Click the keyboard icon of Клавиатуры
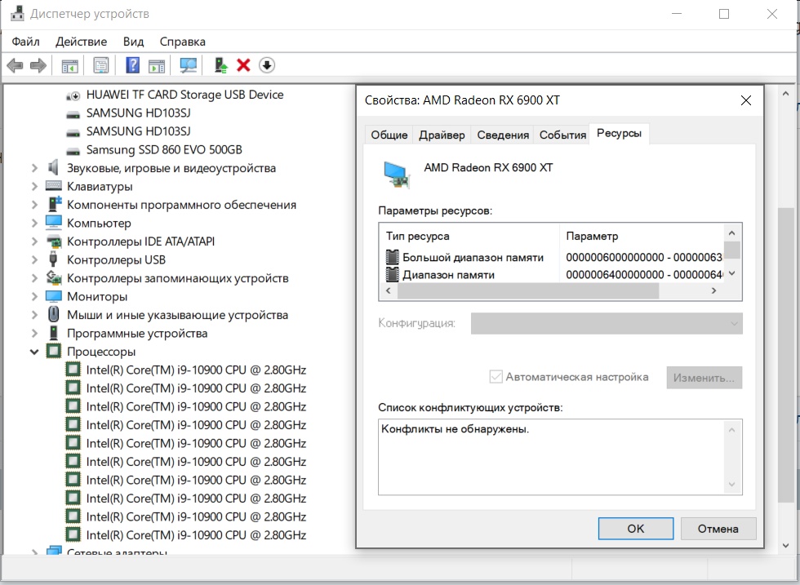The image size is (800, 585). pos(54,186)
